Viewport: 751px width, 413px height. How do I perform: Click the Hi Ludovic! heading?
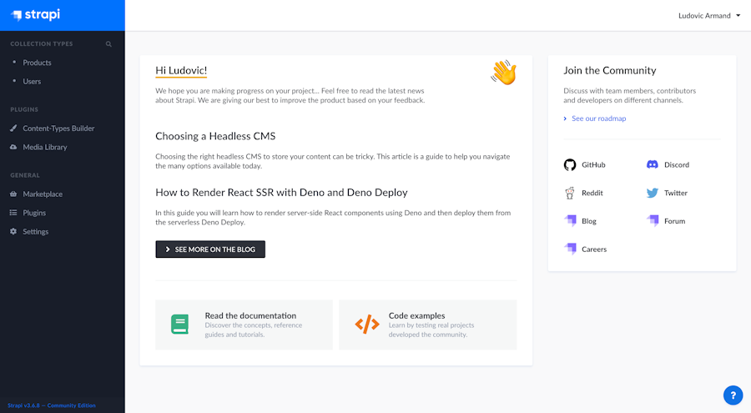tap(181, 70)
